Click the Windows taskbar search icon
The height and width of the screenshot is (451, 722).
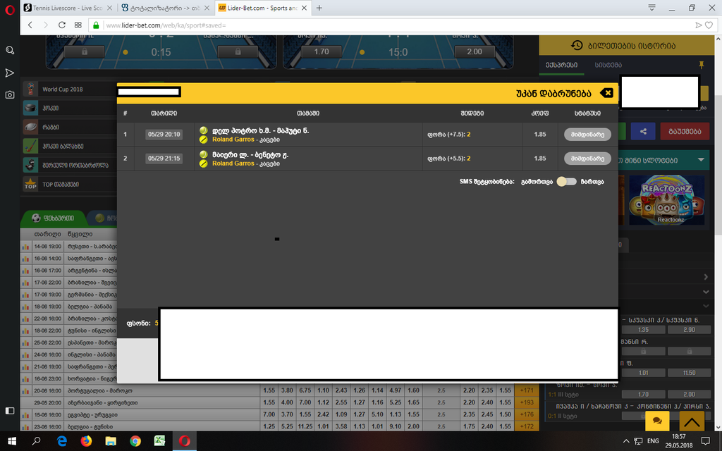(37, 441)
